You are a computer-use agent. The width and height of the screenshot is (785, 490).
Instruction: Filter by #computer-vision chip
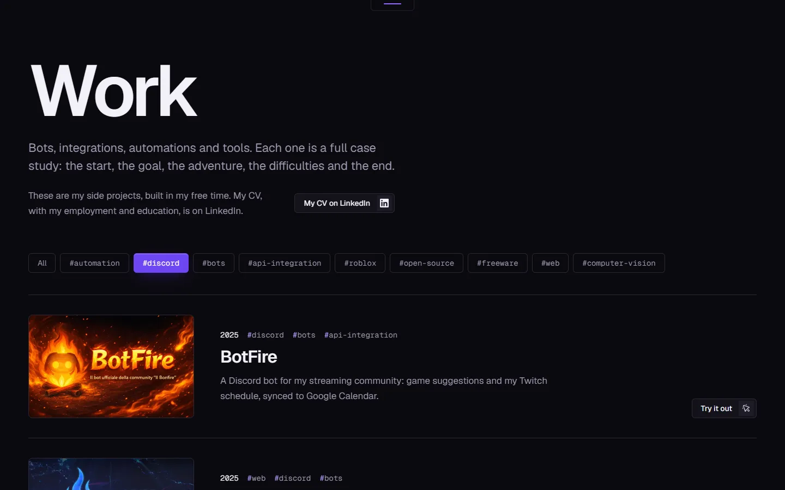(619, 263)
